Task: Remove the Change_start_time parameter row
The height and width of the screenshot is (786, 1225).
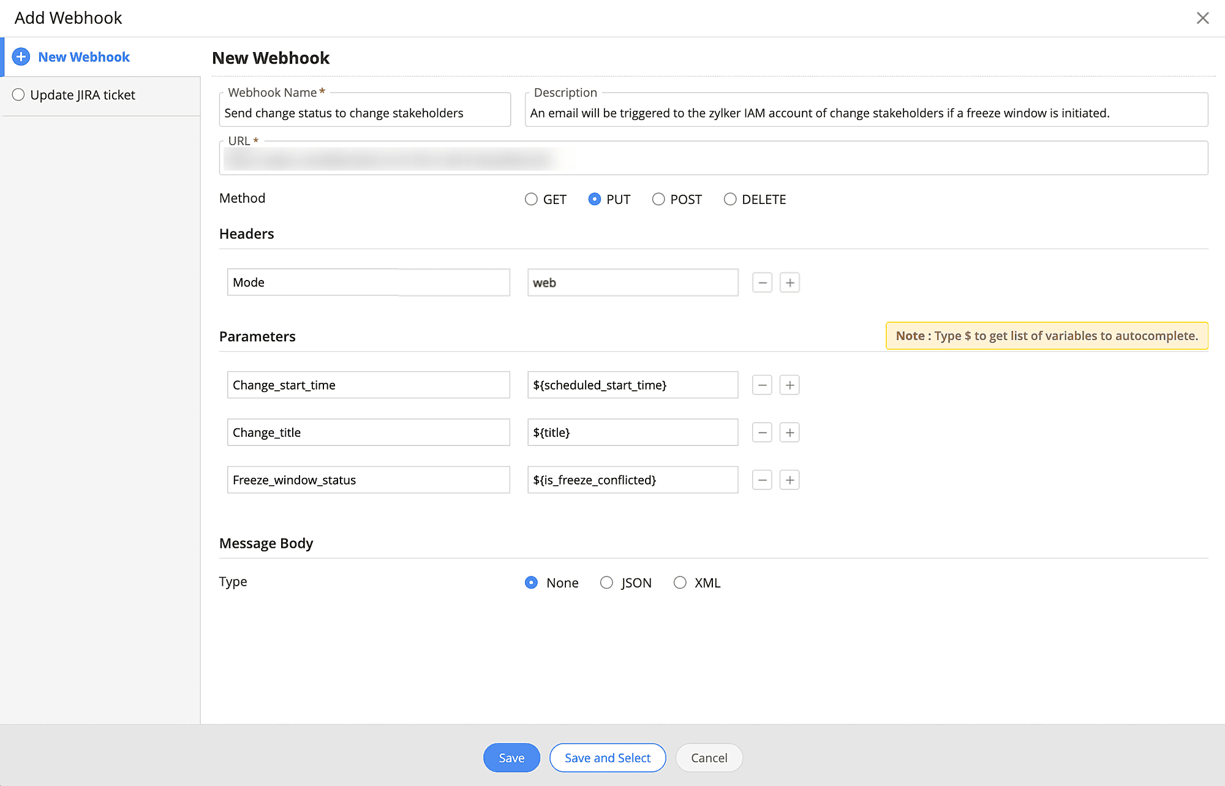Action: [x=762, y=385]
